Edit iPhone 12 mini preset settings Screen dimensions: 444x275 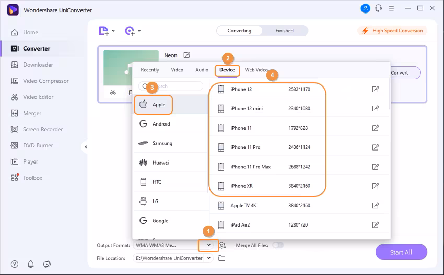coord(375,108)
